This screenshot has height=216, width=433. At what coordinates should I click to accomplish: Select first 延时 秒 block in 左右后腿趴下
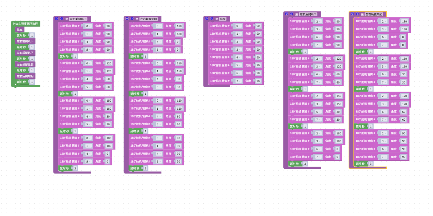295,52
